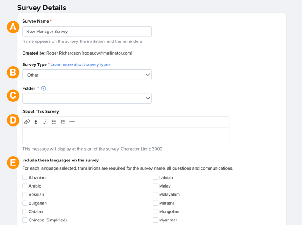Insert a numbered list
Screen dimensions: 302x225
point(63,122)
